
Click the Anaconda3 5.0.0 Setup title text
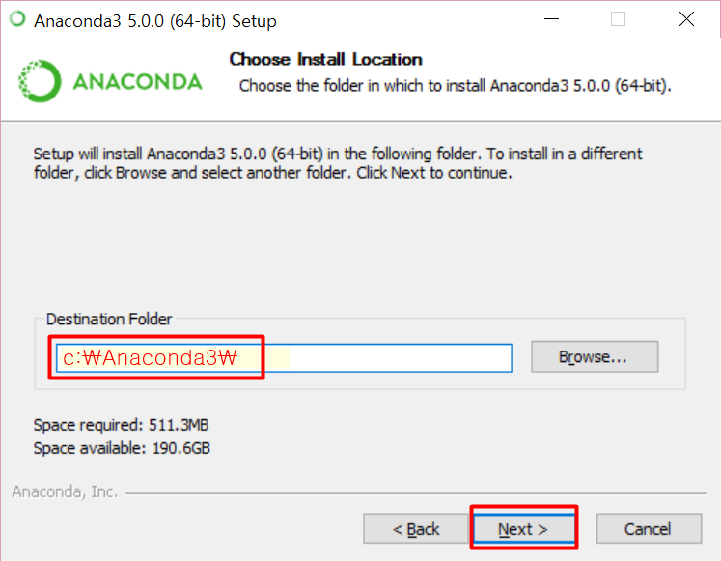pyautogui.click(x=155, y=21)
